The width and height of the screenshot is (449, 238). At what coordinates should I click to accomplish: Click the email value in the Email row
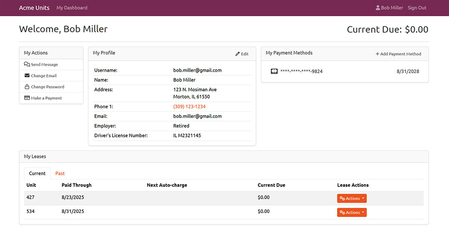tap(197, 116)
